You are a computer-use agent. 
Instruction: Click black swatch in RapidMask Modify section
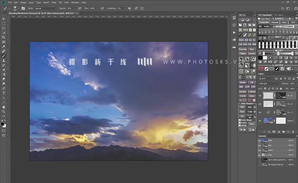coord(260,58)
